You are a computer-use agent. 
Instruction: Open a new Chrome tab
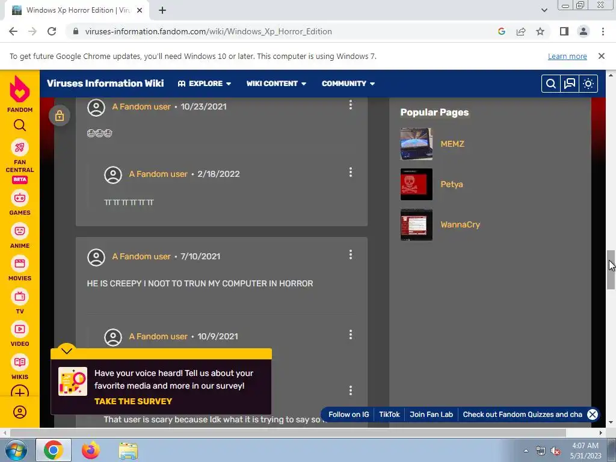click(x=162, y=10)
